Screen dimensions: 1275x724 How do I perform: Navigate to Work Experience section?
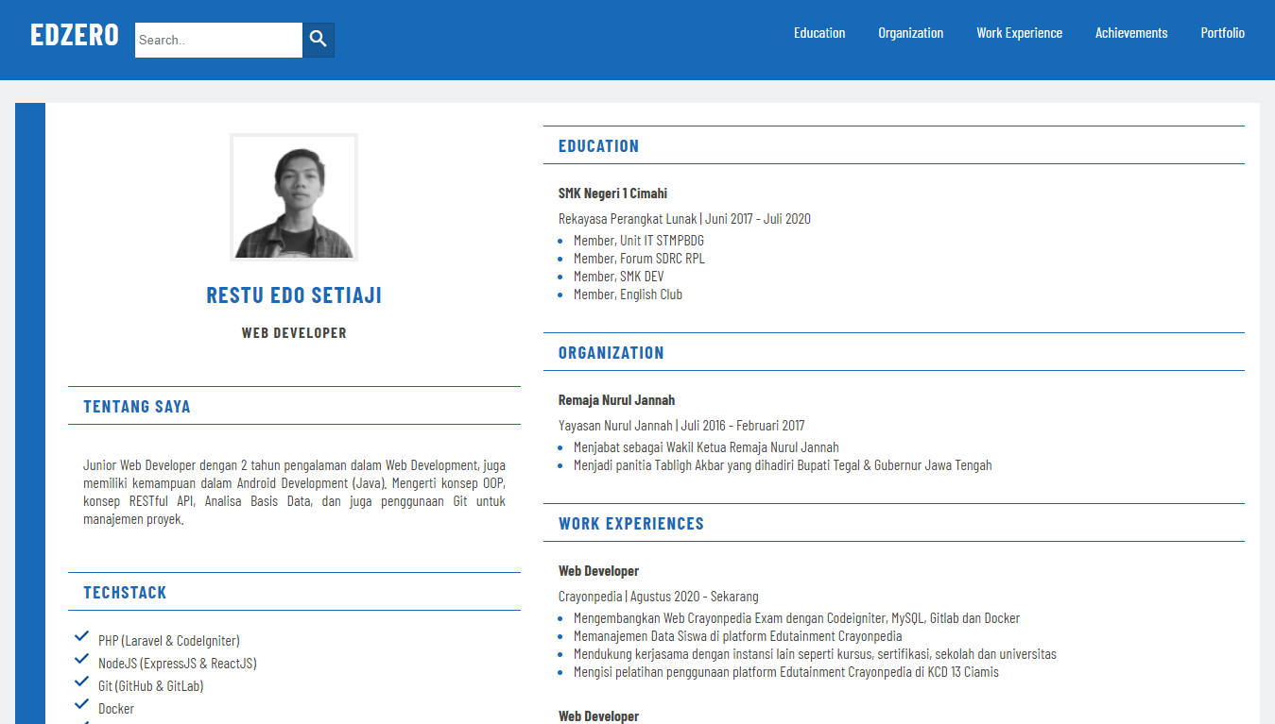(1019, 32)
